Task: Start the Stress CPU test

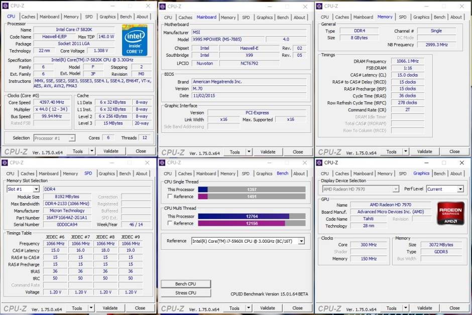Action: tap(185, 293)
